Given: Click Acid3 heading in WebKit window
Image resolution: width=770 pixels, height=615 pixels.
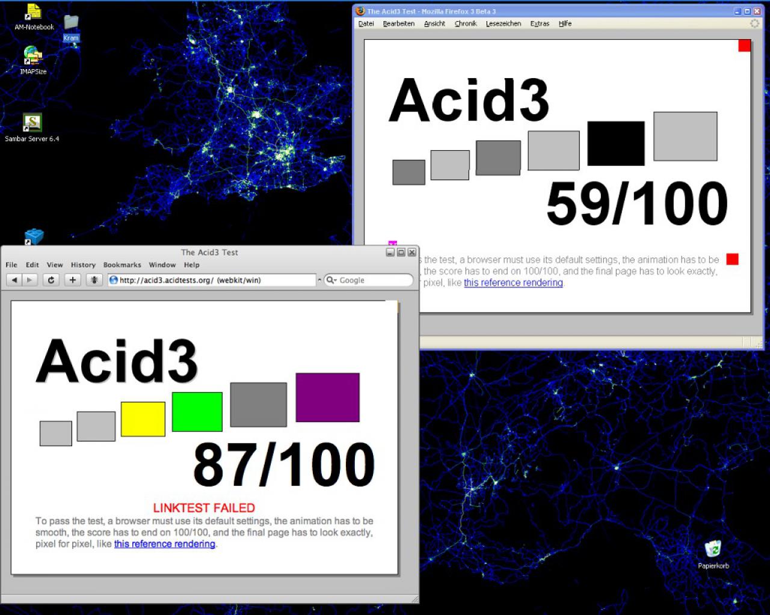Looking at the screenshot, I should pos(117,361).
